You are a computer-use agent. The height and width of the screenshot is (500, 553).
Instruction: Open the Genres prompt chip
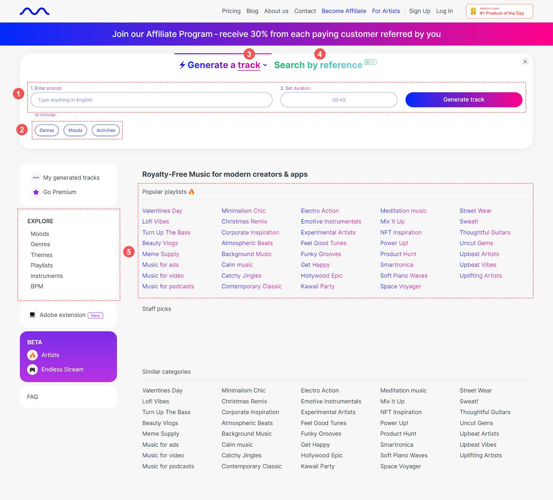tap(47, 130)
